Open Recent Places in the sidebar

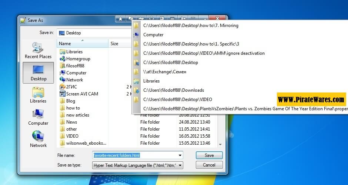tap(38, 51)
